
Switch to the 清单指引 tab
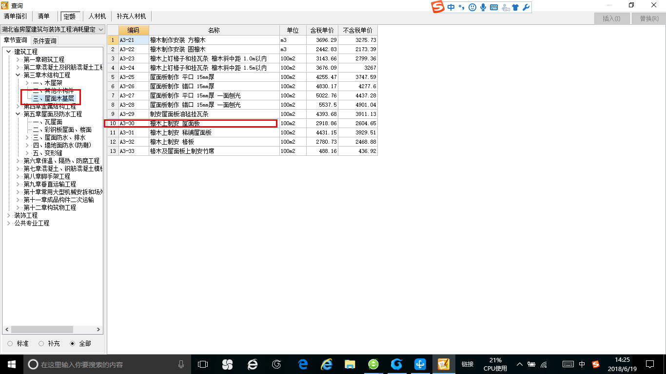(x=16, y=17)
